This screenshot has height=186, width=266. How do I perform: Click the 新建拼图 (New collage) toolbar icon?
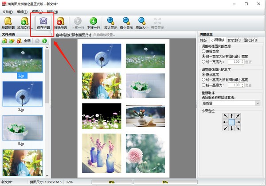click(x=8, y=23)
